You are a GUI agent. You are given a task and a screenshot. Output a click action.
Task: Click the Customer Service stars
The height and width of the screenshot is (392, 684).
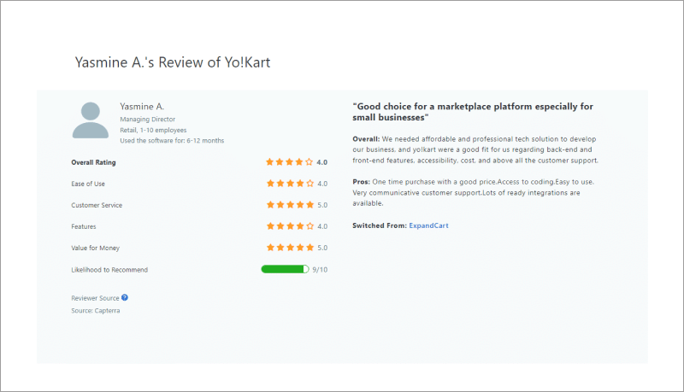tap(290, 205)
